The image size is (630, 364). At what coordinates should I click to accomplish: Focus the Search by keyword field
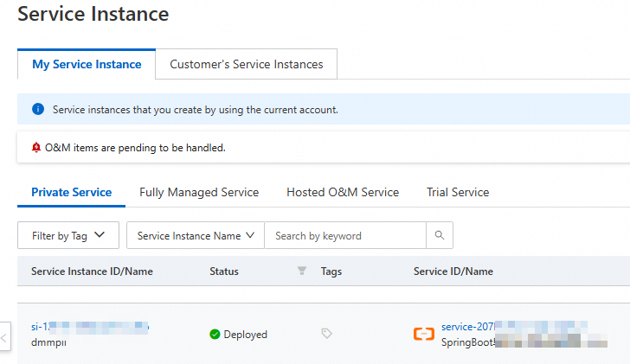[x=344, y=235]
